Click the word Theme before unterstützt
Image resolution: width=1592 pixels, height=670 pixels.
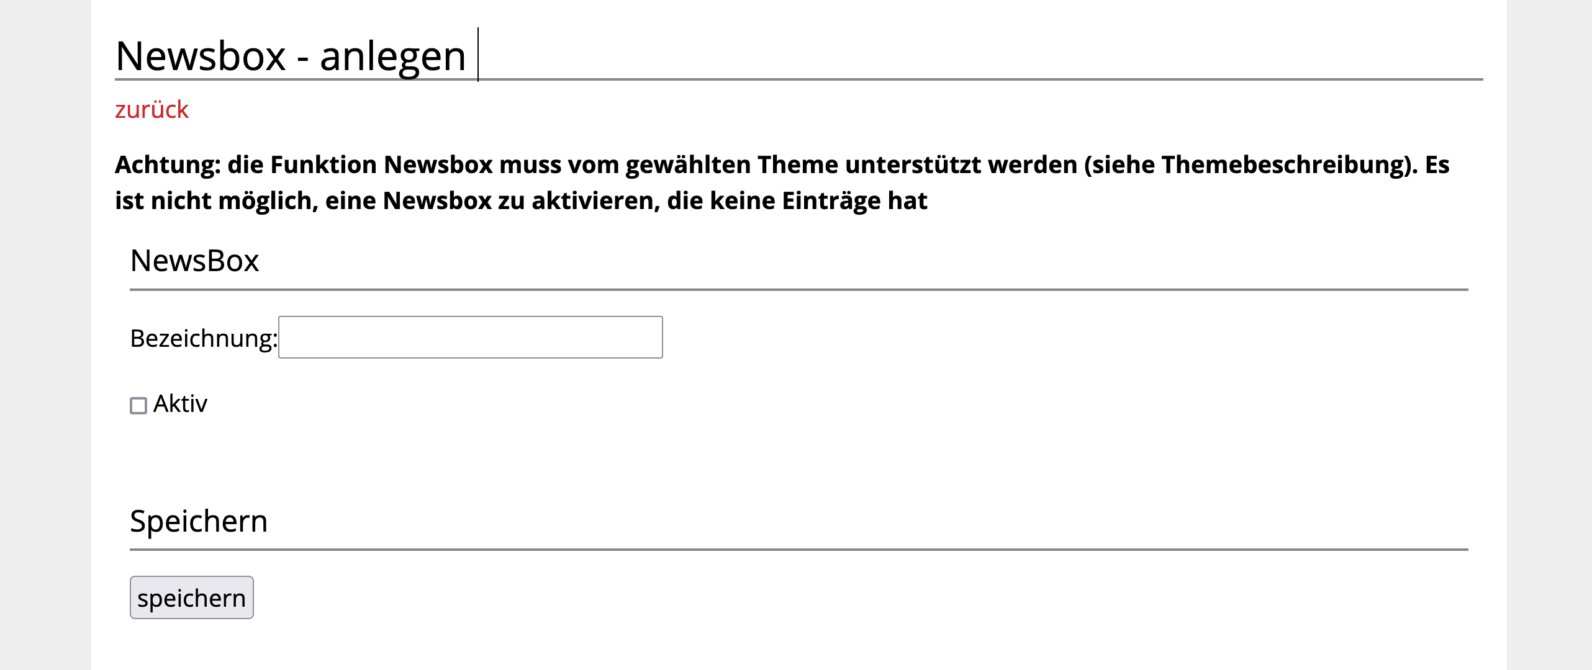pyautogui.click(x=797, y=165)
